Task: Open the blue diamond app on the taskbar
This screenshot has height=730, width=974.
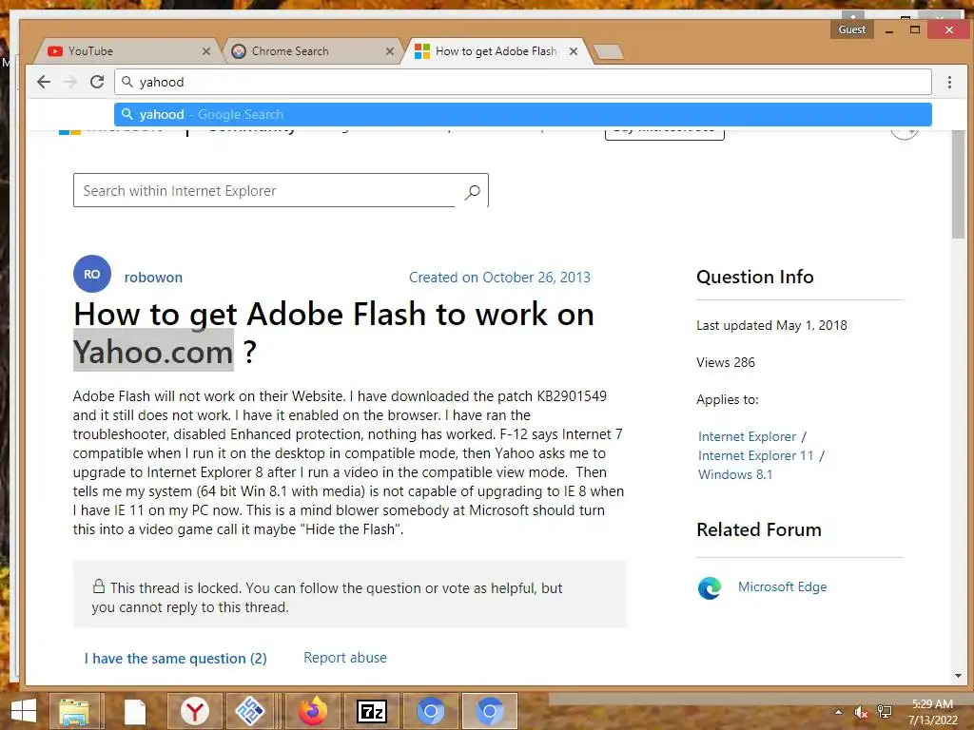Action: (x=250, y=711)
